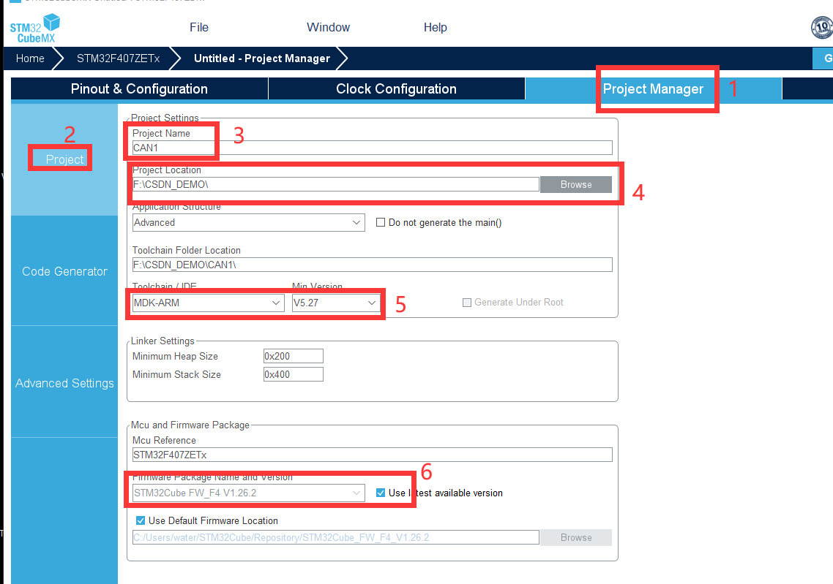The height and width of the screenshot is (584, 833).
Task: Switch to Clock Configuration tab
Action: pos(396,88)
